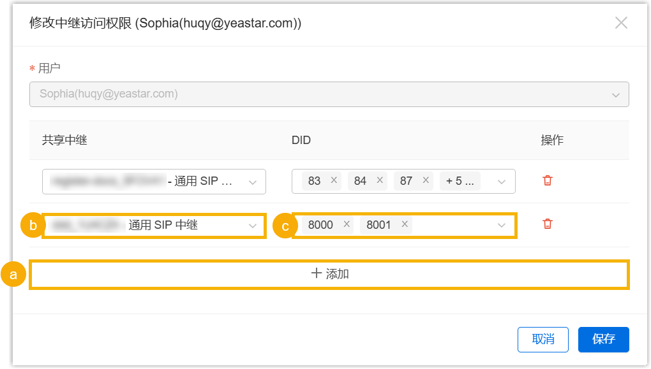Remove DID tag 83
The height and width of the screenshot is (369, 651).
334,181
